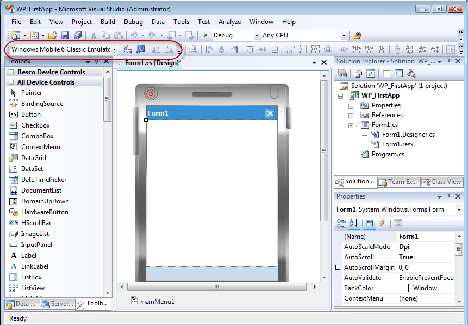The width and height of the screenshot is (468, 325).
Task: Pin the Solution Explorer panel
Action: (x=448, y=61)
